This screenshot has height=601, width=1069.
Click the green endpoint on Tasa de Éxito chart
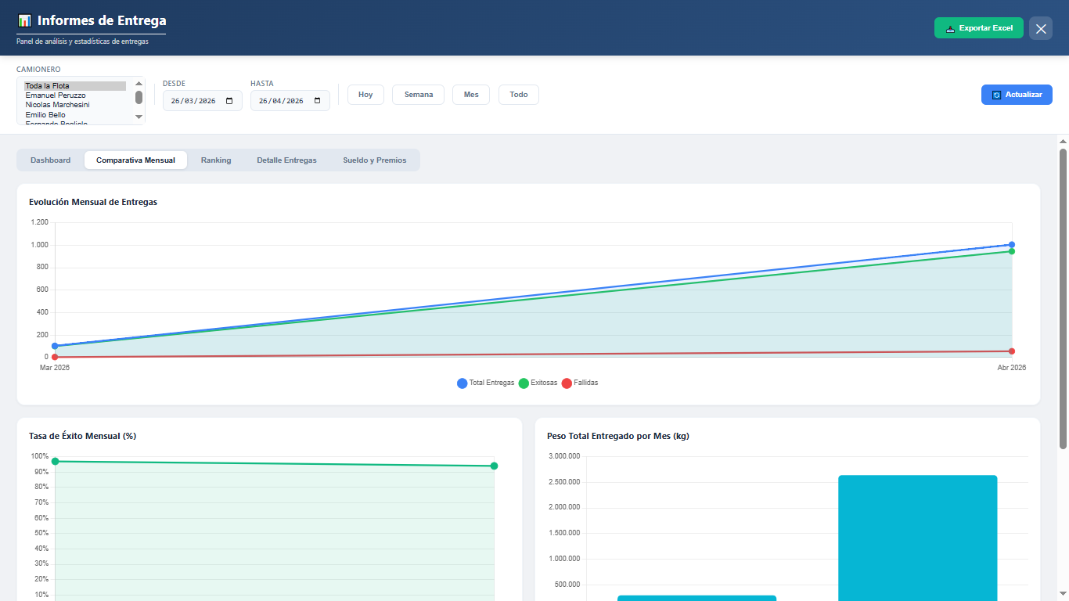[494, 466]
